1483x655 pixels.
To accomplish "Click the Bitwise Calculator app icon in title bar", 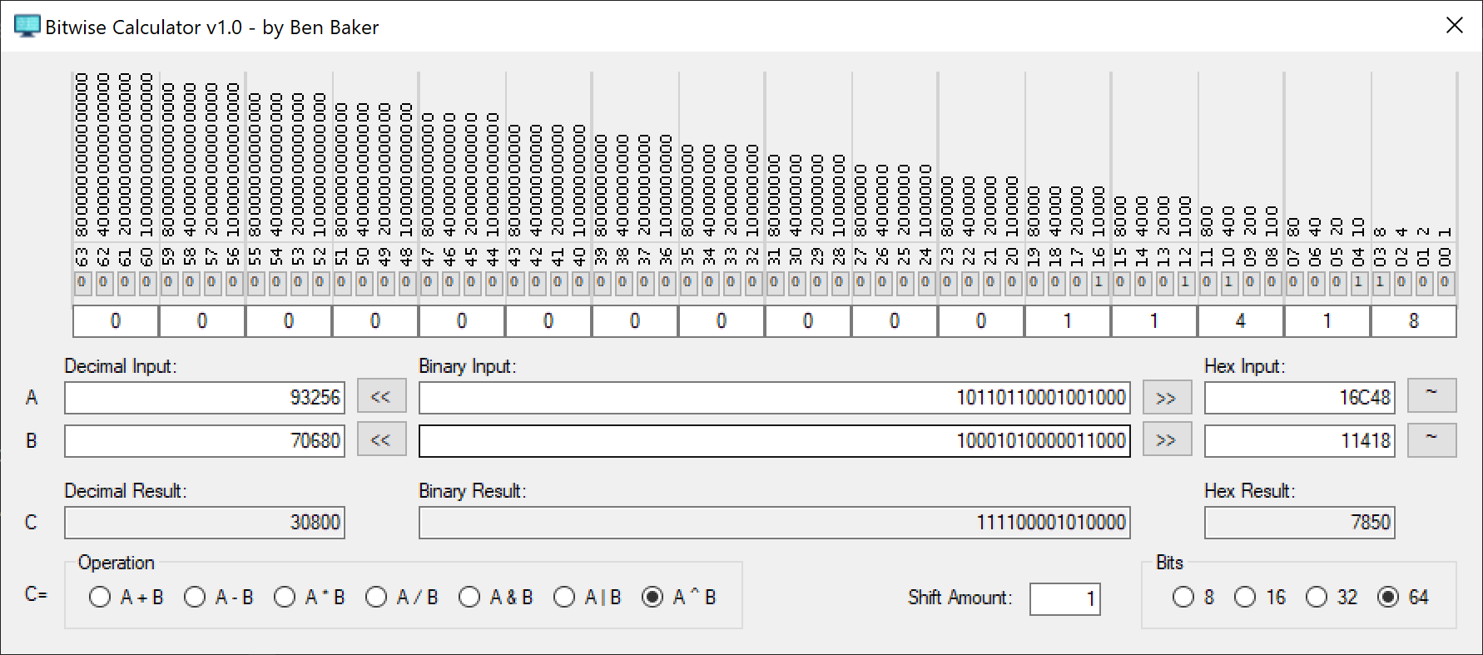I will point(27,27).
